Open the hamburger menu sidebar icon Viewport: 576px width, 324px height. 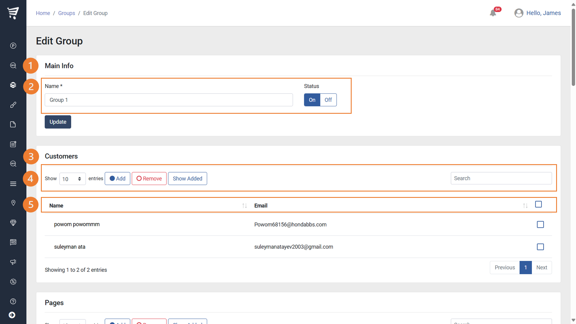tap(13, 183)
